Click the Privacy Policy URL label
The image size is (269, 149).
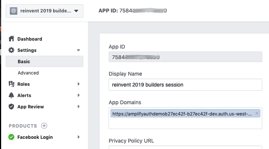point(131,141)
